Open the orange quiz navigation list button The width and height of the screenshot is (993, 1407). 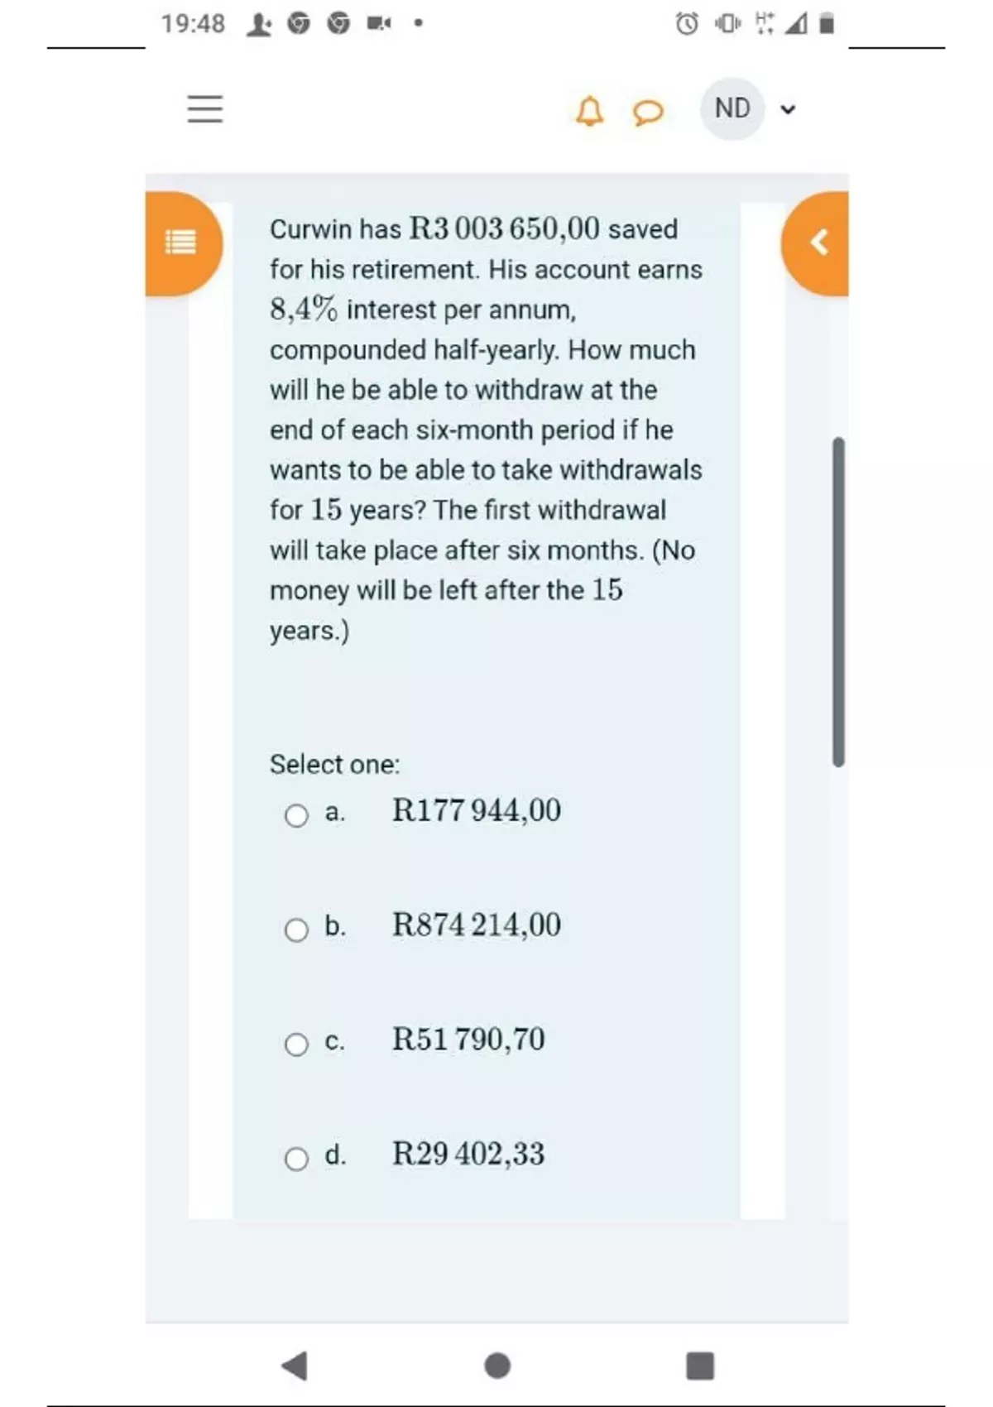click(181, 243)
